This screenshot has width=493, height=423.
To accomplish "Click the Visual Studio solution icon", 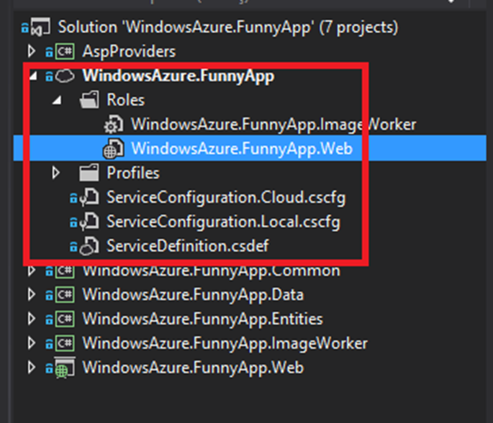I will (40, 27).
